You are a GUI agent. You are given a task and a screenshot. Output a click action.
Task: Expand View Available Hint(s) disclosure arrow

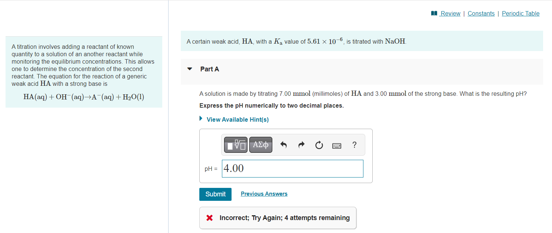[201, 119]
